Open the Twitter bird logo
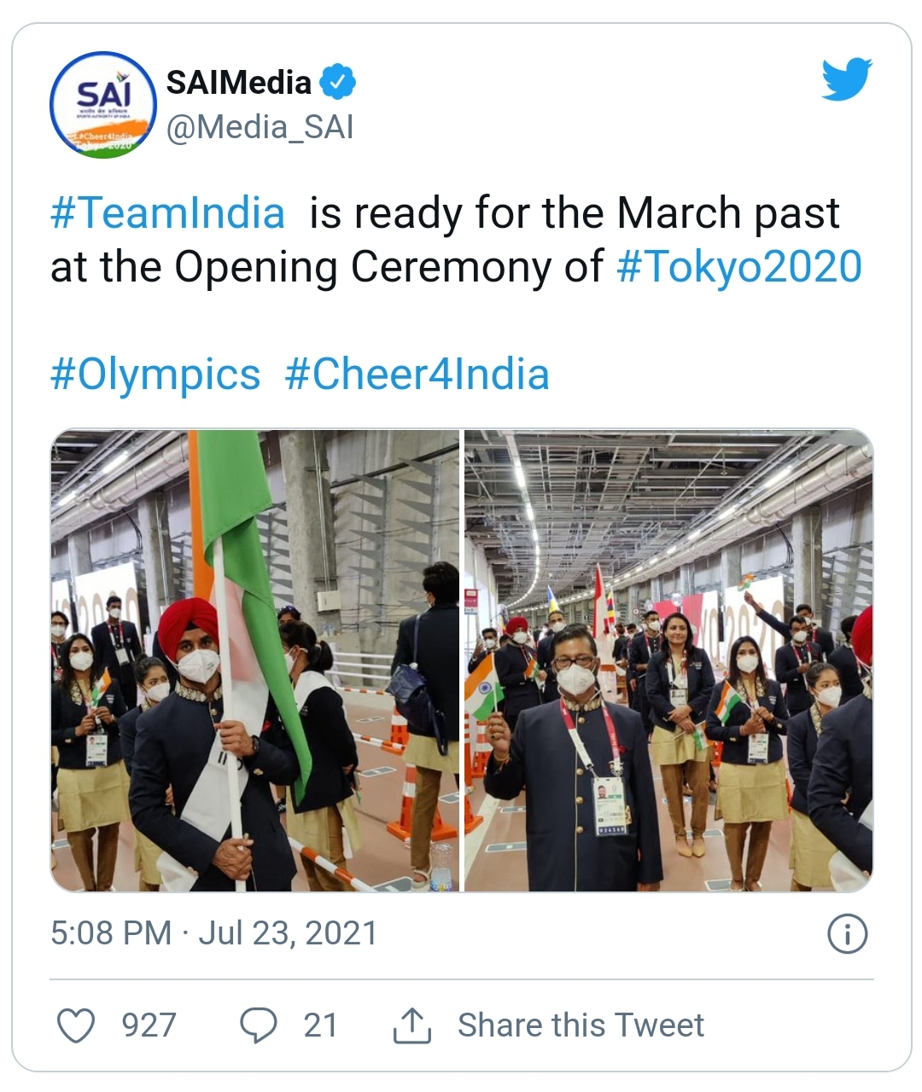 (846, 80)
